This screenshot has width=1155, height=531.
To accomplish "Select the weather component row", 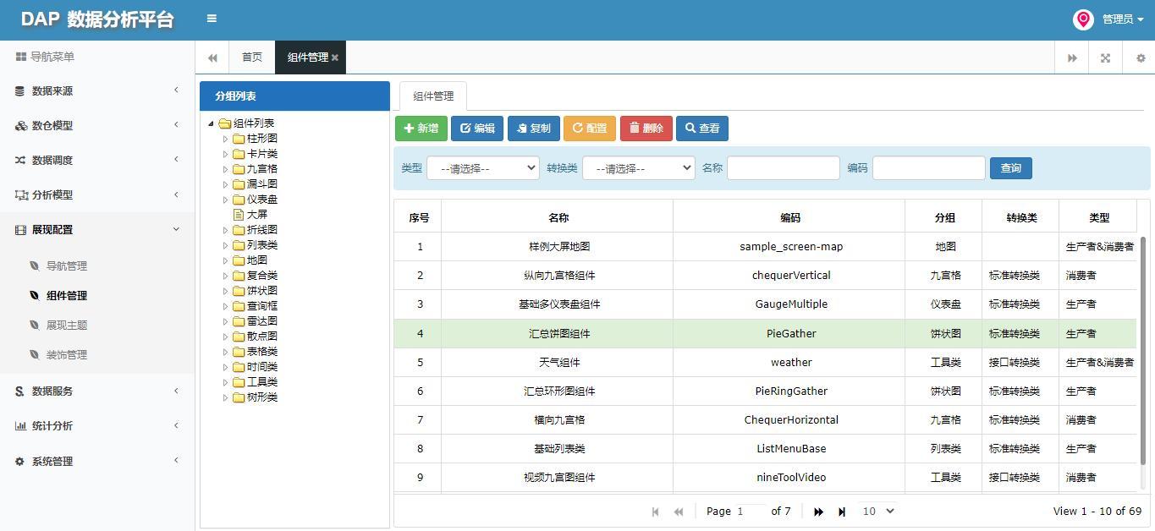I will [765, 362].
